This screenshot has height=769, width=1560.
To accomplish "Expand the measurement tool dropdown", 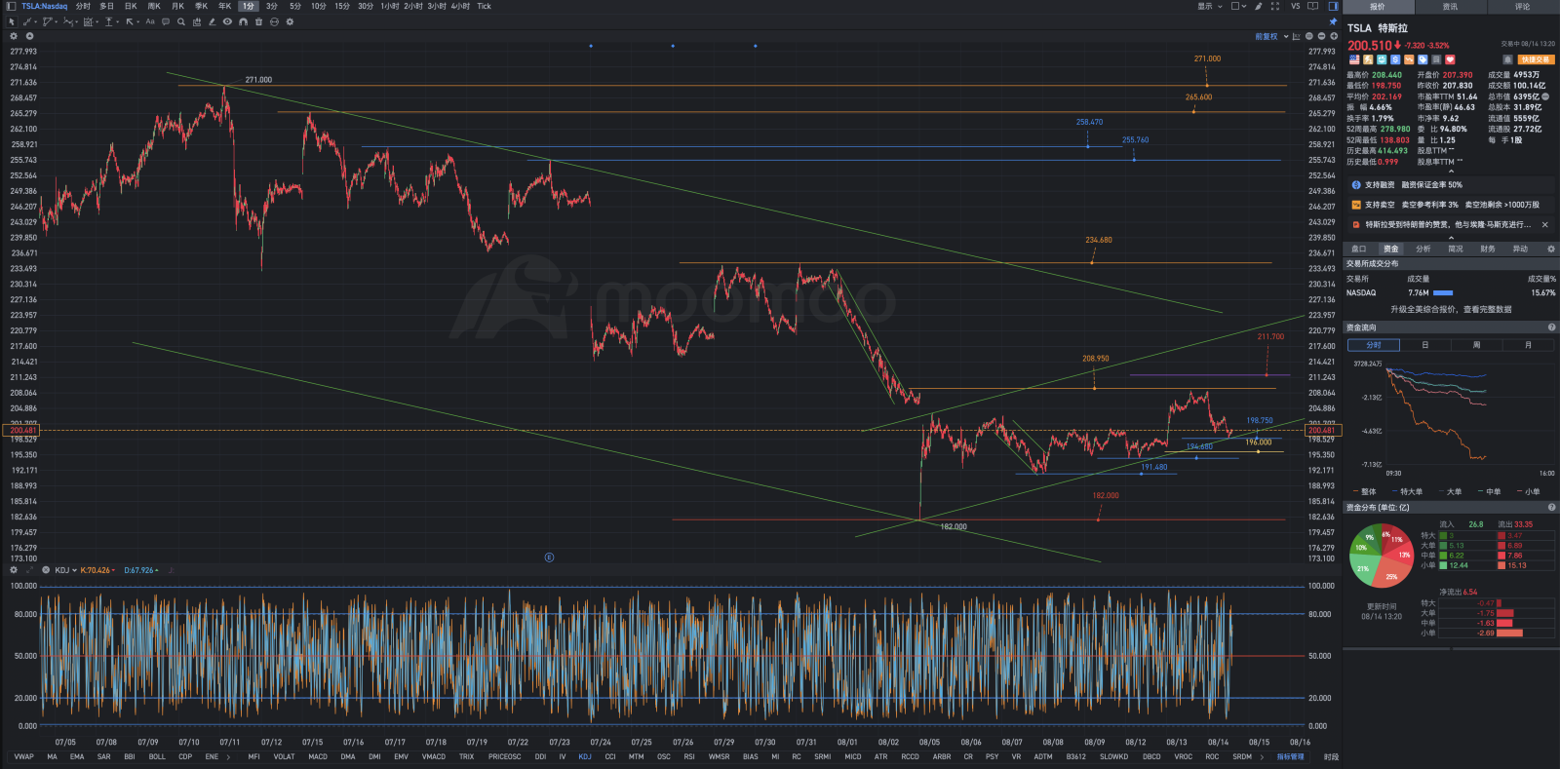I will [x=117, y=21].
